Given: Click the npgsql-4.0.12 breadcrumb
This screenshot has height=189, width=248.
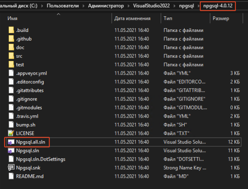Looking at the screenshot, I should [218, 6].
